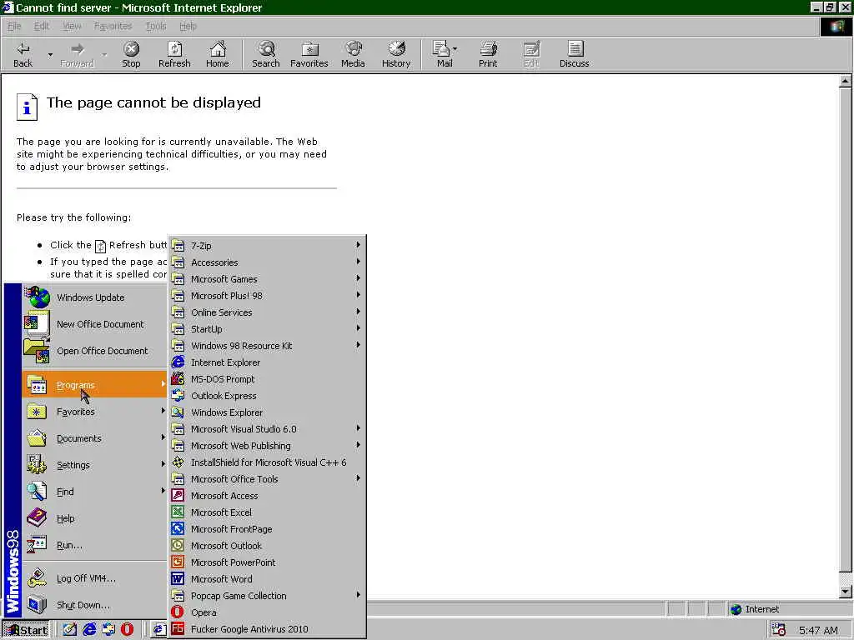Image resolution: width=854 pixels, height=640 pixels.
Task: Refresh the page using toolbar icon
Action: 174,54
